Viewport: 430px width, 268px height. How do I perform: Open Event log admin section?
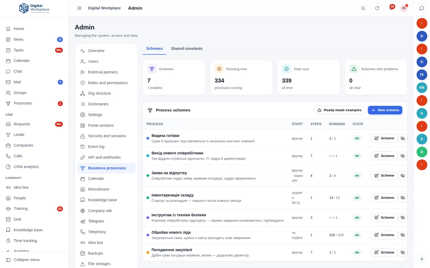point(106,147)
